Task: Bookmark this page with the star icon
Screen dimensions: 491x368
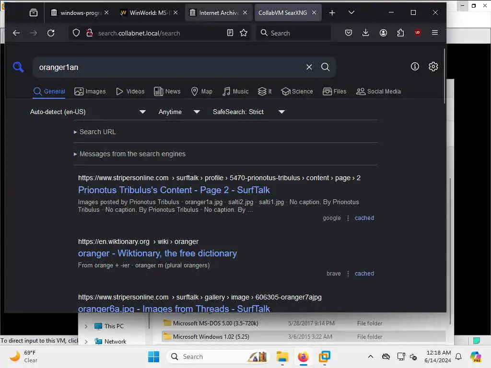Action: [244, 33]
